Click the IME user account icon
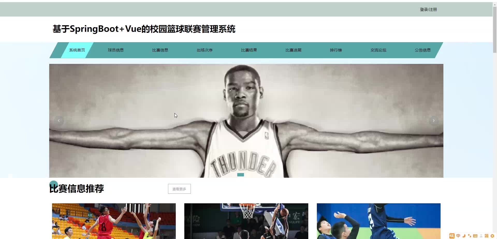Image resolution: width=497 pixels, height=239 pixels. (x=481, y=236)
